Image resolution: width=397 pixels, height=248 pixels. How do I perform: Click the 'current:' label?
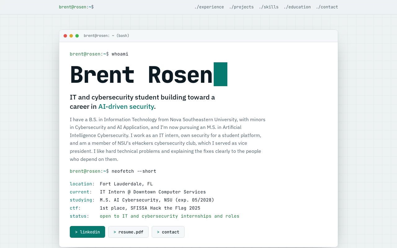point(81,192)
